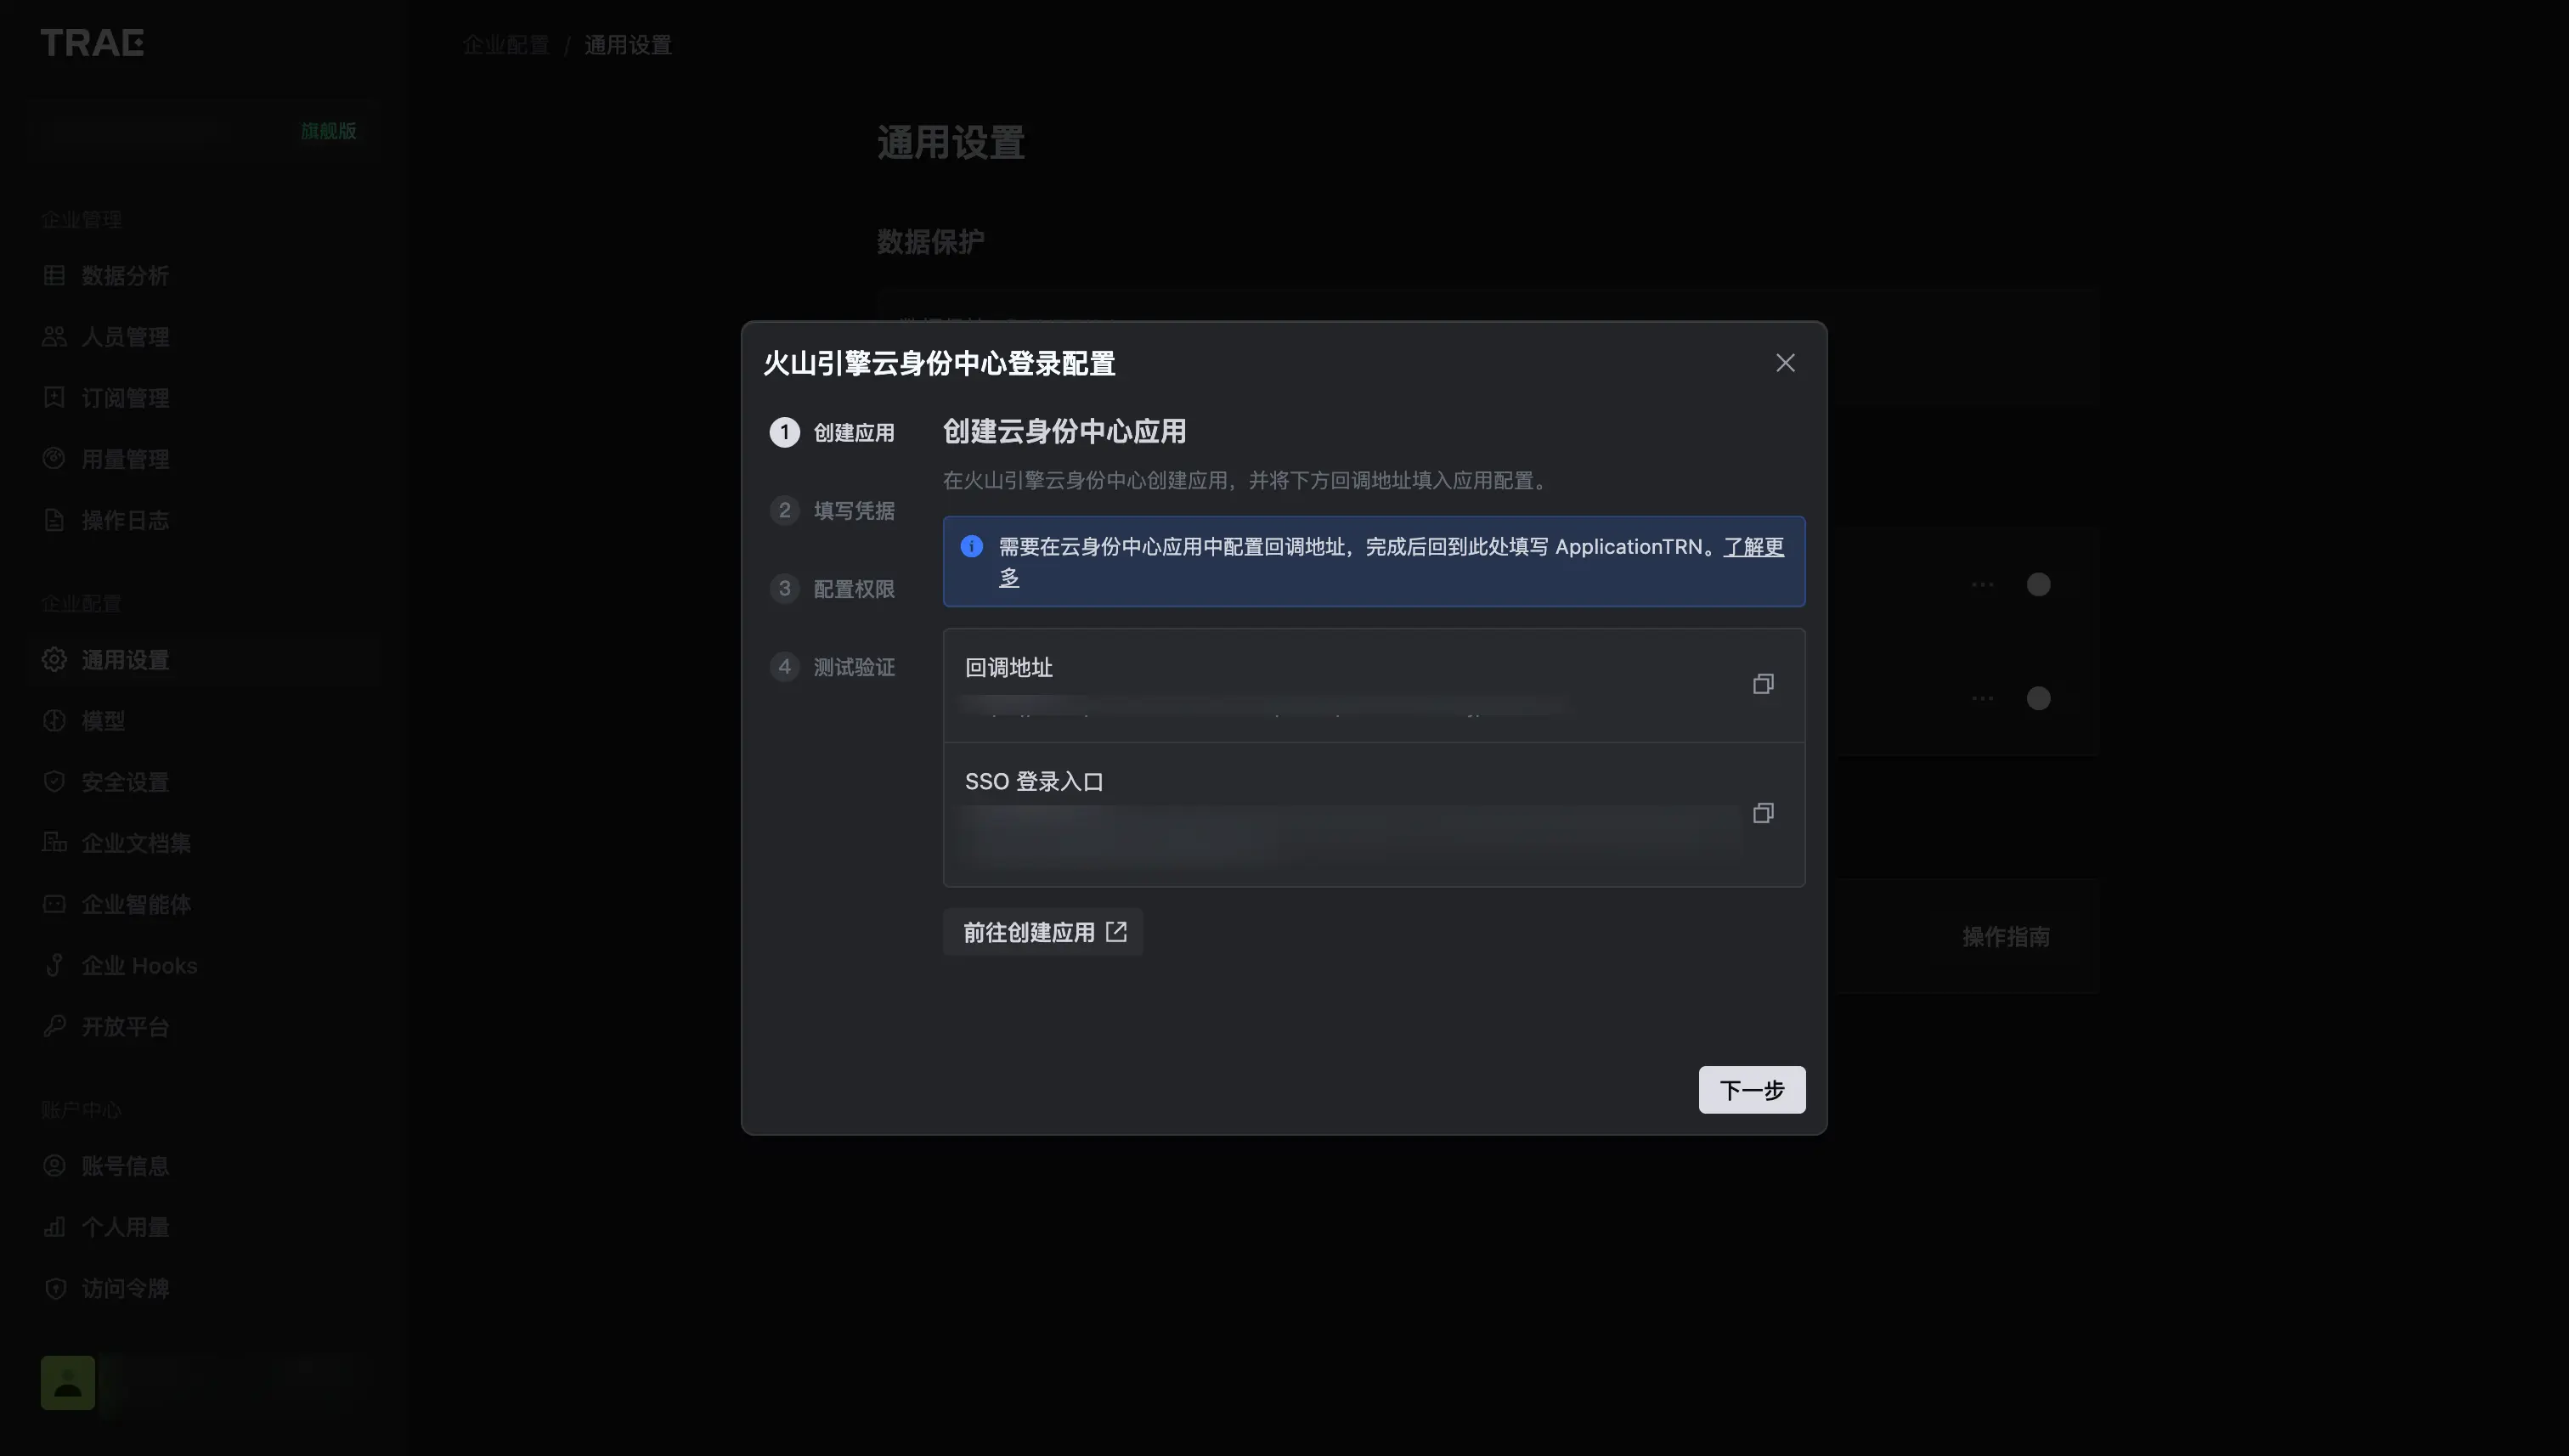The image size is (2569, 1456).
Task: Open the lower three-dot more menu
Action: click(1982, 698)
